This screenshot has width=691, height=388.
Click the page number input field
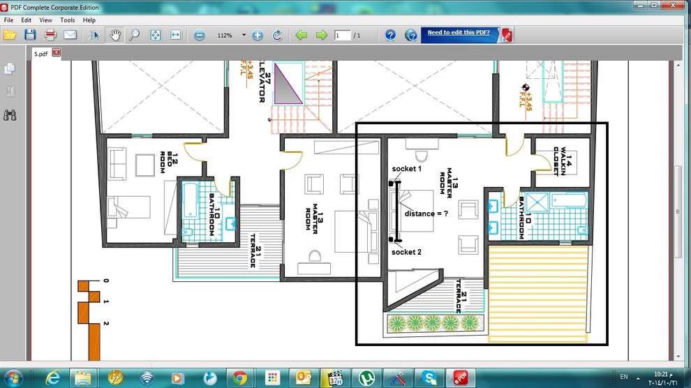pyautogui.click(x=342, y=35)
